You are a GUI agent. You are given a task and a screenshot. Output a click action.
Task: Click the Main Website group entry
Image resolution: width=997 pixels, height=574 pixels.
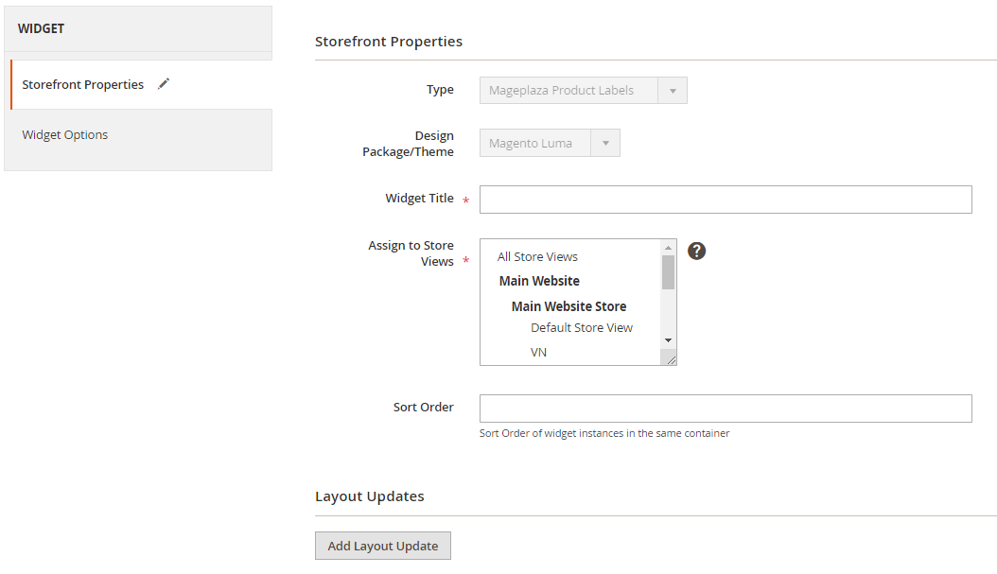point(539,281)
